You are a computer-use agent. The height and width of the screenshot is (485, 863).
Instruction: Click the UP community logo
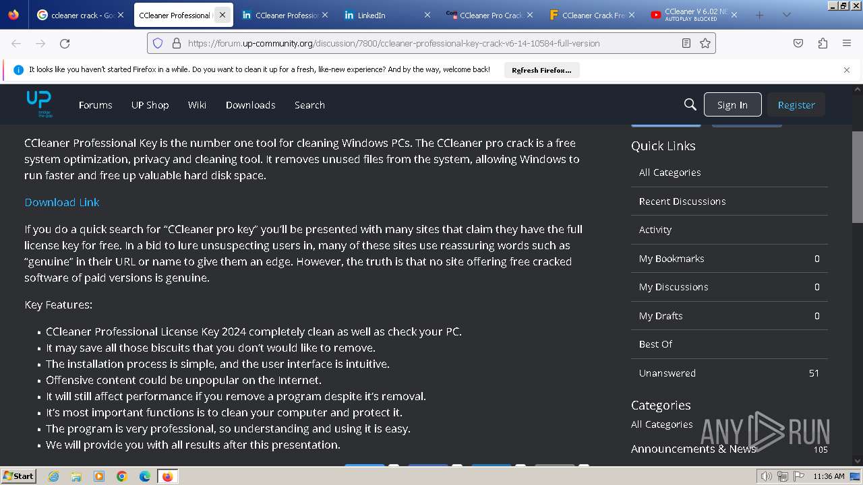coord(39,104)
